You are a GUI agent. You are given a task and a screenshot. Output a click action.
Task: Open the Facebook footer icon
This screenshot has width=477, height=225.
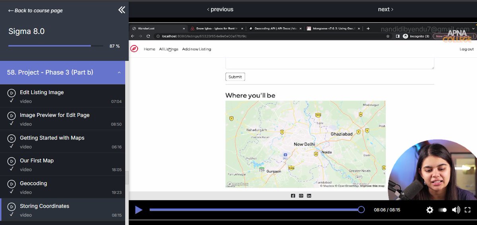[x=293, y=196]
